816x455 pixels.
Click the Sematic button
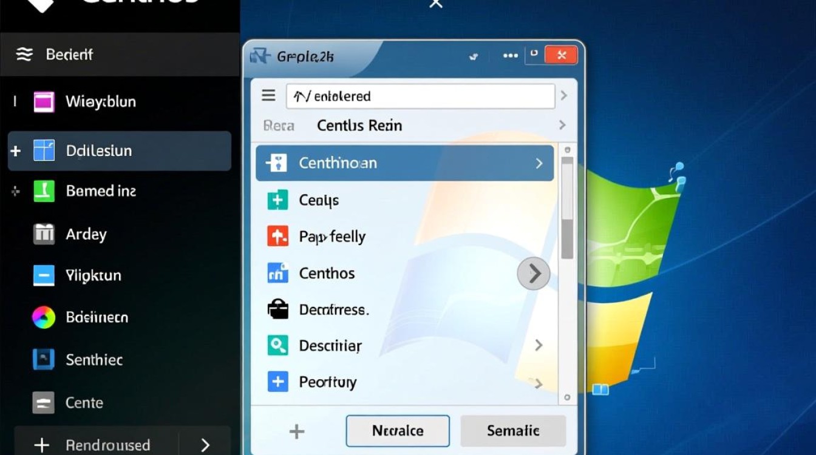click(x=513, y=431)
